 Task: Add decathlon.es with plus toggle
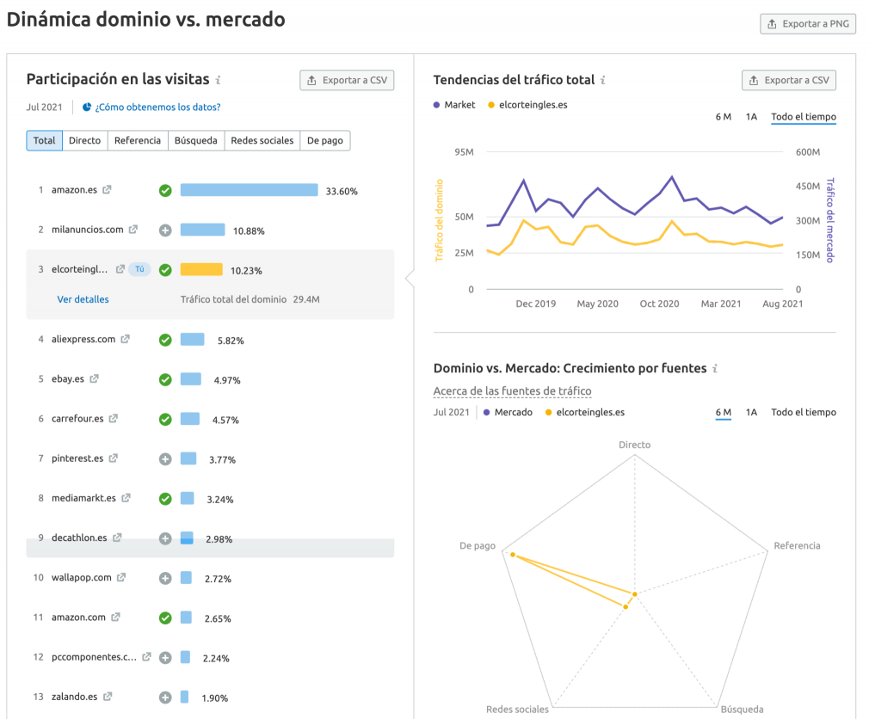point(165,538)
